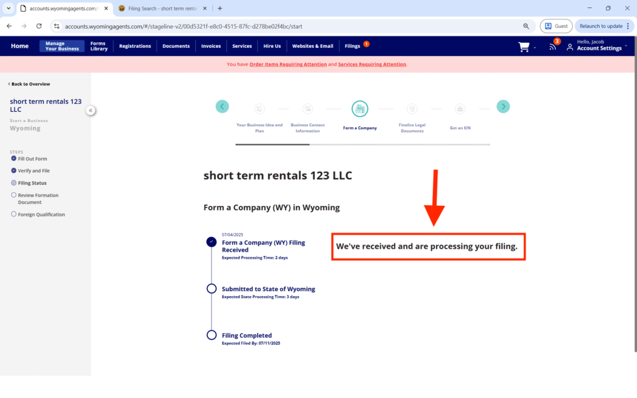Click the Your Business Idea and Plan icon
The image size is (637, 398).
259,109
